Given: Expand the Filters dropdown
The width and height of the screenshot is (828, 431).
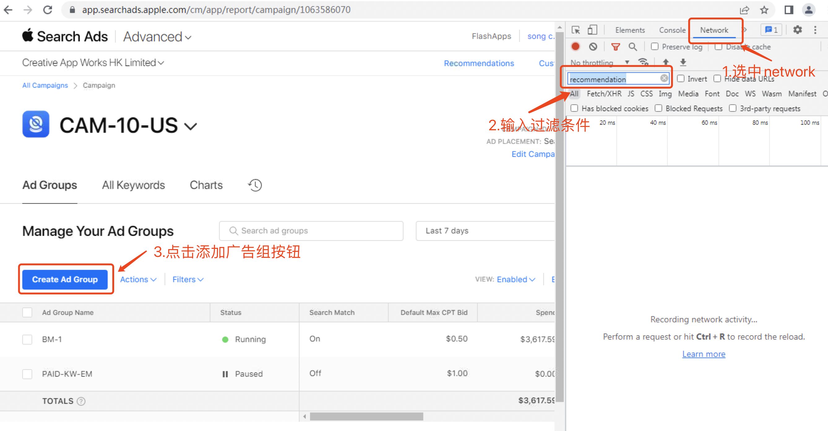Looking at the screenshot, I should (x=188, y=279).
